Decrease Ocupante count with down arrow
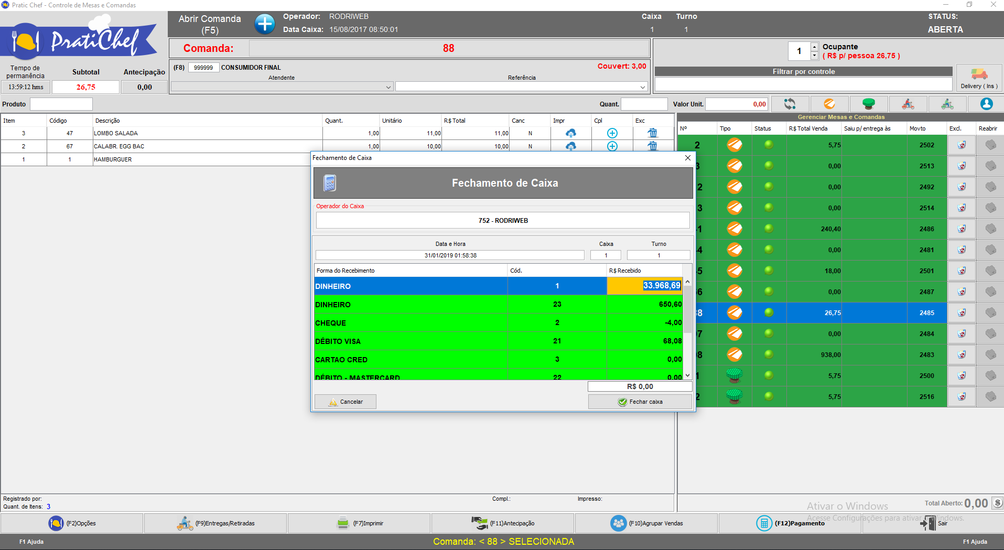This screenshot has height=550, width=1004. click(814, 56)
